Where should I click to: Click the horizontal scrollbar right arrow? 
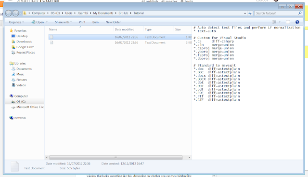tap(189, 157)
